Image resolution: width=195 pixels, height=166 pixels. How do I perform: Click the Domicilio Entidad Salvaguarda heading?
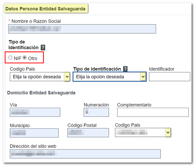[x=41, y=93]
